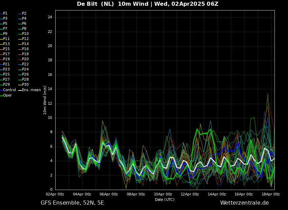This screenshot has height=210, width=288.
Task: Click the 10Apr 00z date tick label
Action: (163, 194)
